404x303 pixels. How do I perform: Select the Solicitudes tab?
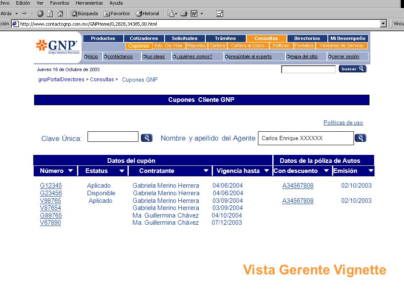tap(185, 38)
